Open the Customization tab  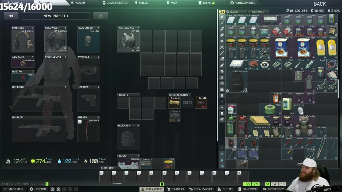pyautogui.click(x=115, y=3)
